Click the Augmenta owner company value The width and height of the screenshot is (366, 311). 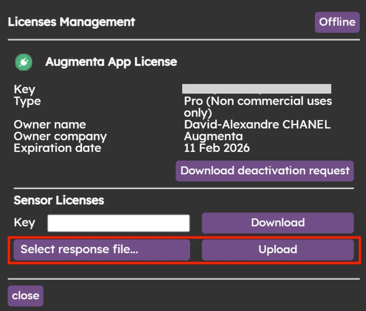pos(213,136)
